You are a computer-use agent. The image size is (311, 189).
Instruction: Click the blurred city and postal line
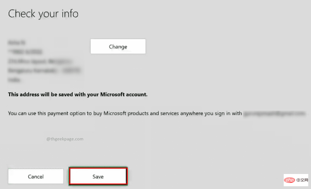pyautogui.click(x=45, y=71)
